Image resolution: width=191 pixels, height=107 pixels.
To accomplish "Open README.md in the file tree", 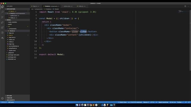I will [17, 59].
